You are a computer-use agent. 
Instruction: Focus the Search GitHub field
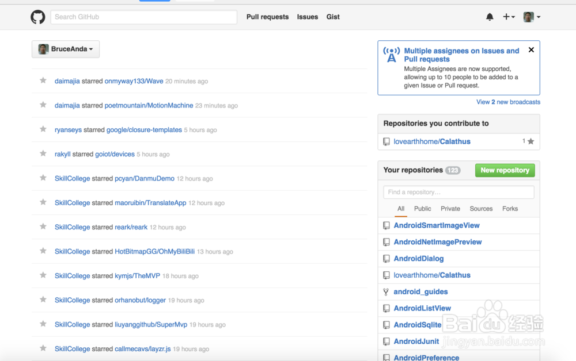144,17
